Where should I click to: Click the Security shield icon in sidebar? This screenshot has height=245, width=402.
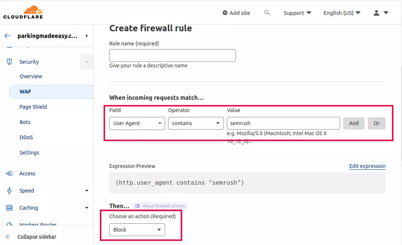point(9,61)
